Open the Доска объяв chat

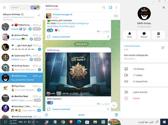(x=21, y=37)
